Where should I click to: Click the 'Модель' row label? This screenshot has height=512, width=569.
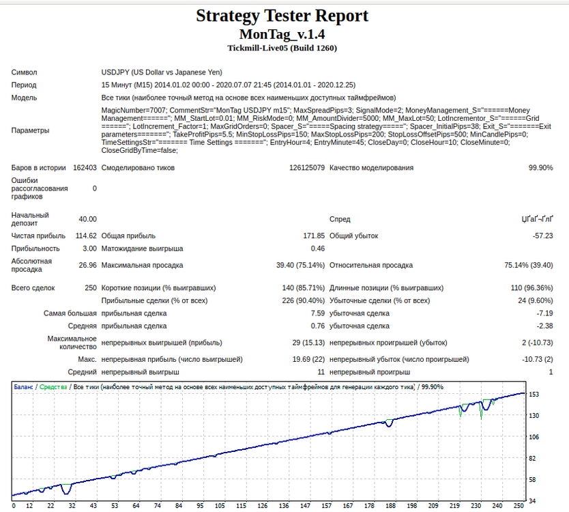24,98
